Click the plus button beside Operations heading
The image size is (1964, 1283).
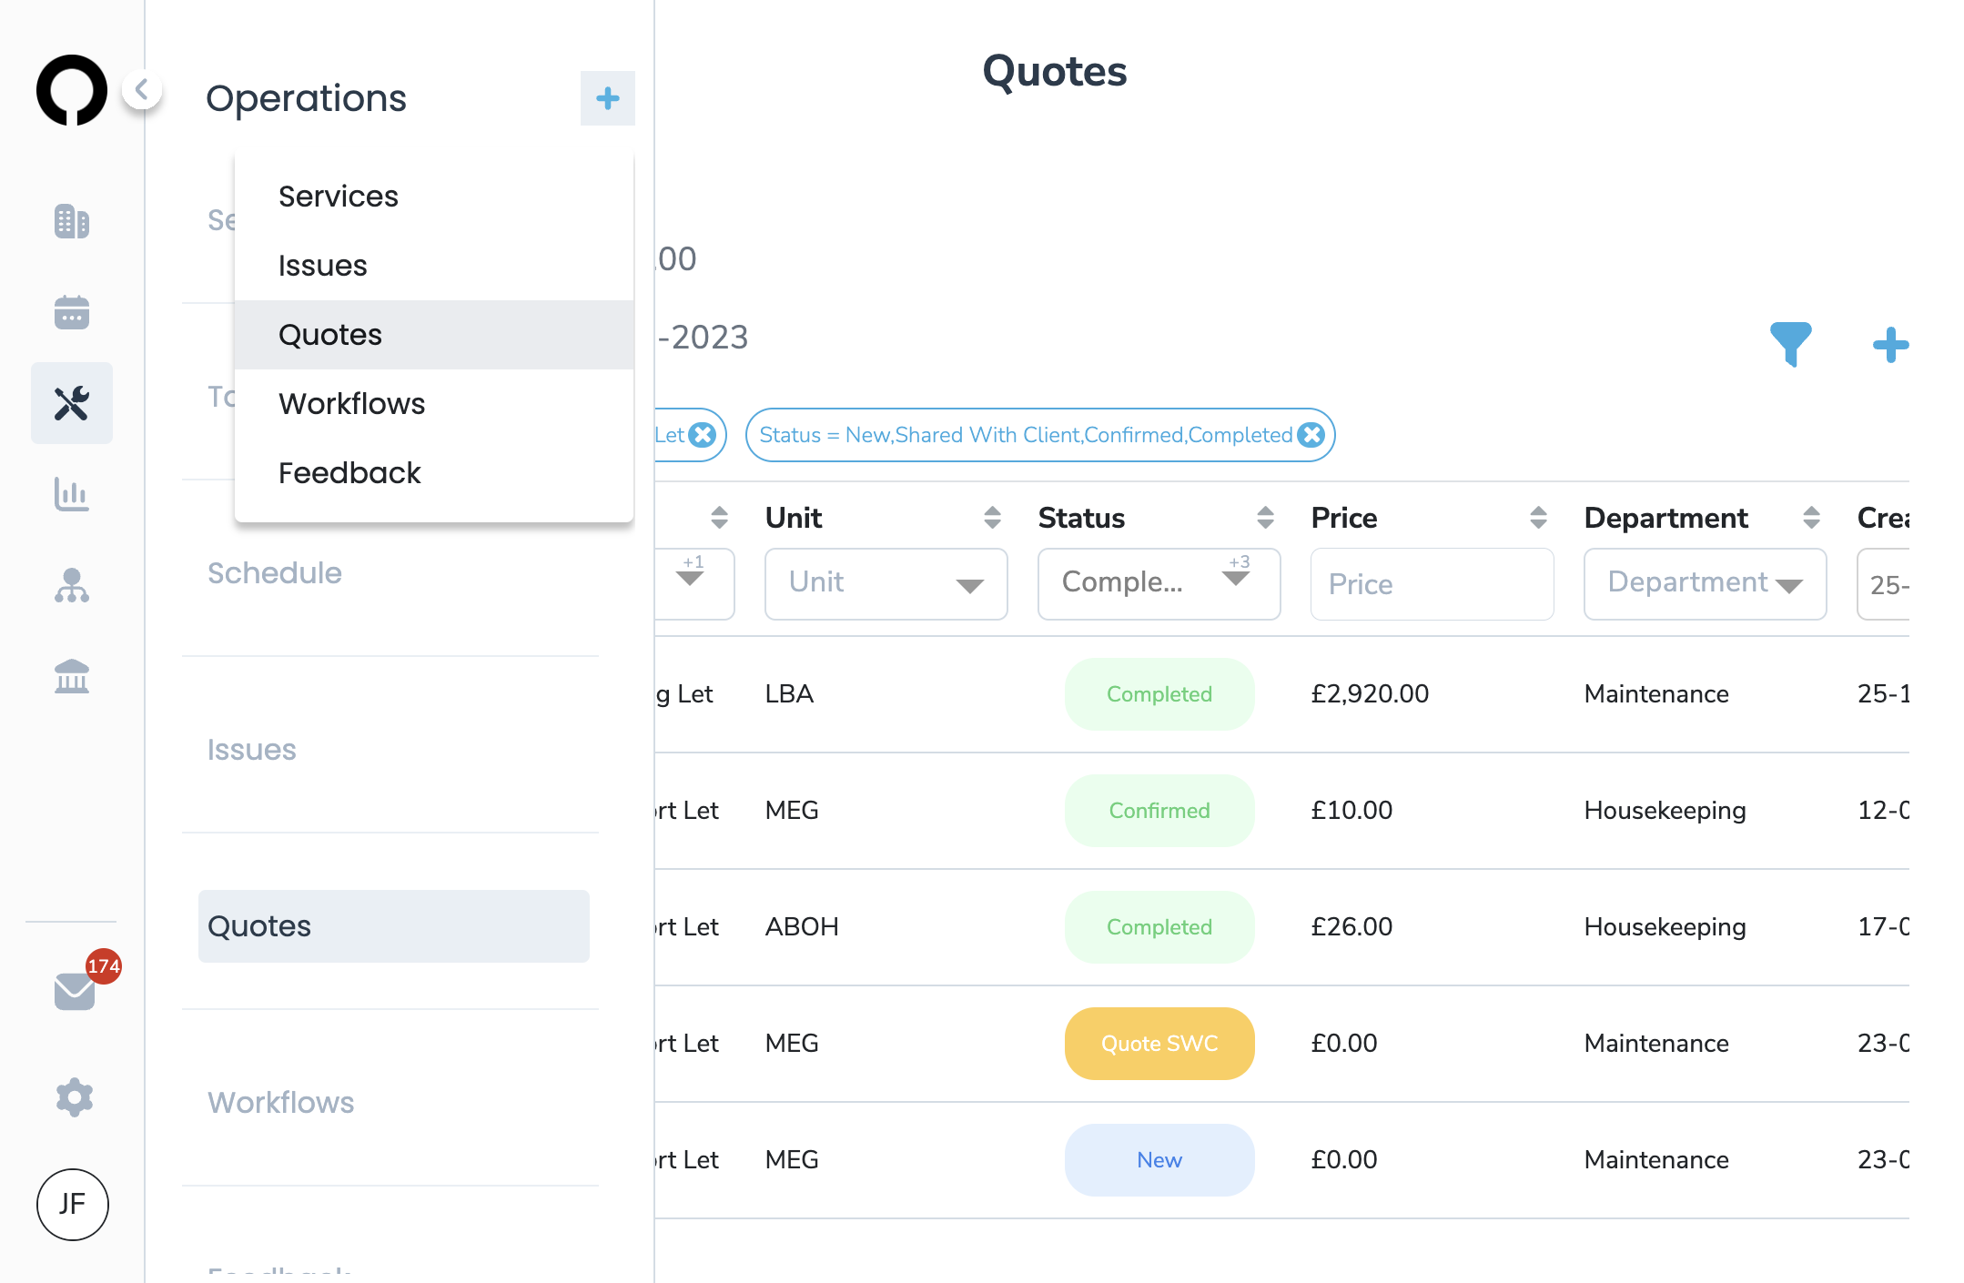(608, 98)
